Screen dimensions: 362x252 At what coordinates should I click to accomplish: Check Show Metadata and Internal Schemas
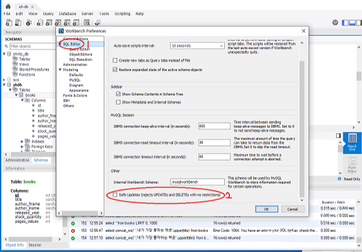(119, 102)
